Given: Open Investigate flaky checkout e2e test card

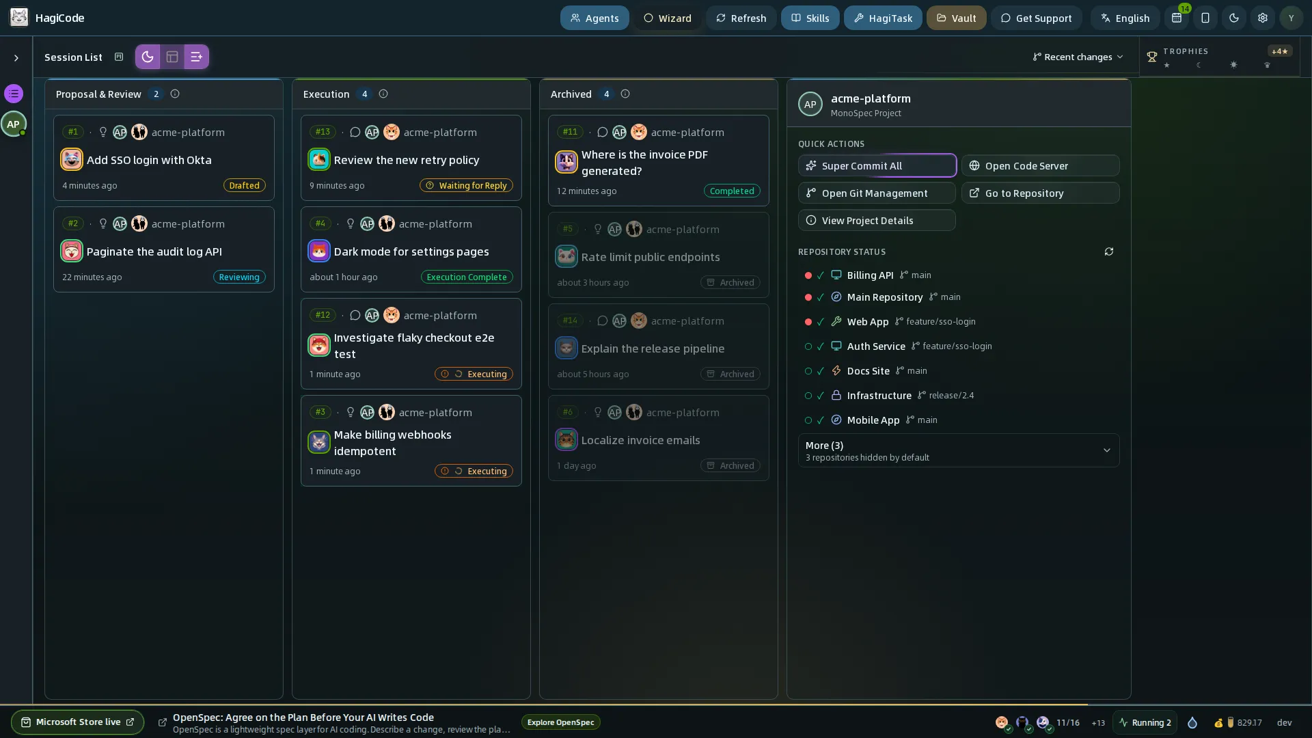Looking at the screenshot, I should tap(411, 344).
